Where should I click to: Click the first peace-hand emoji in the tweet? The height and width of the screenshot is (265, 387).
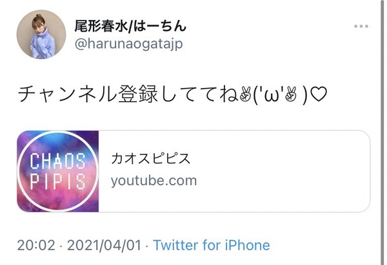245,95
